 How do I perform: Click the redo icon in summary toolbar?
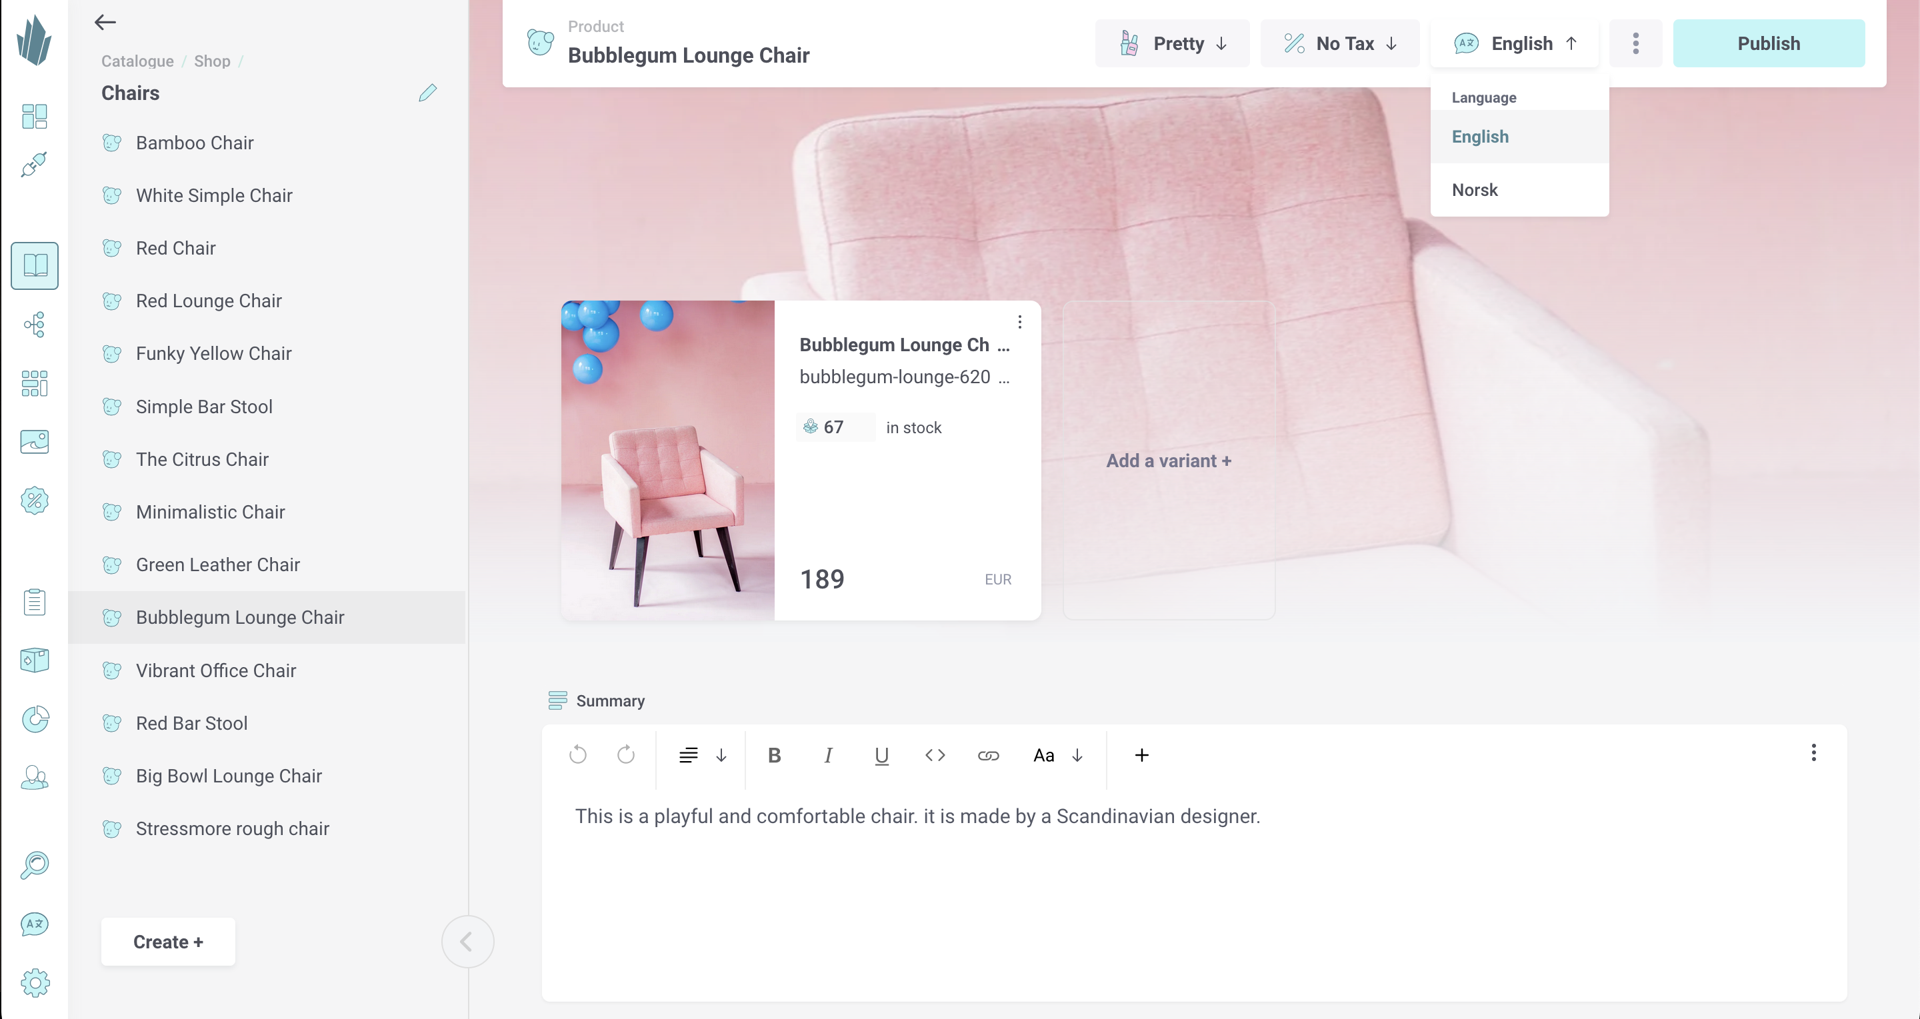coord(626,755)
